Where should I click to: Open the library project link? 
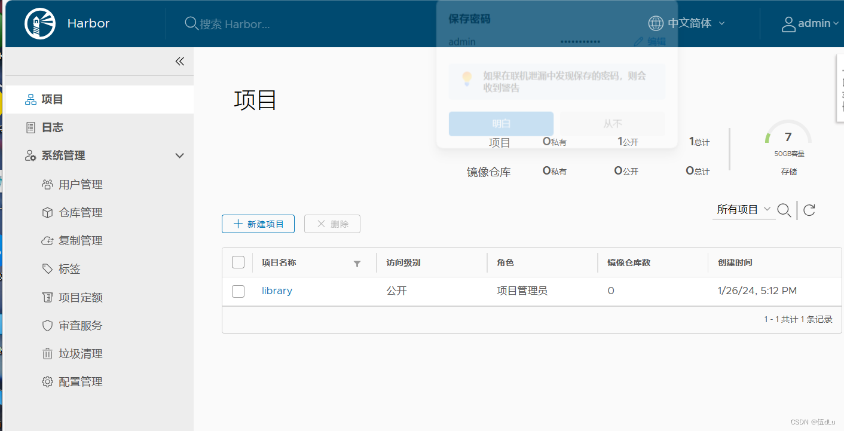pos(277,291)
